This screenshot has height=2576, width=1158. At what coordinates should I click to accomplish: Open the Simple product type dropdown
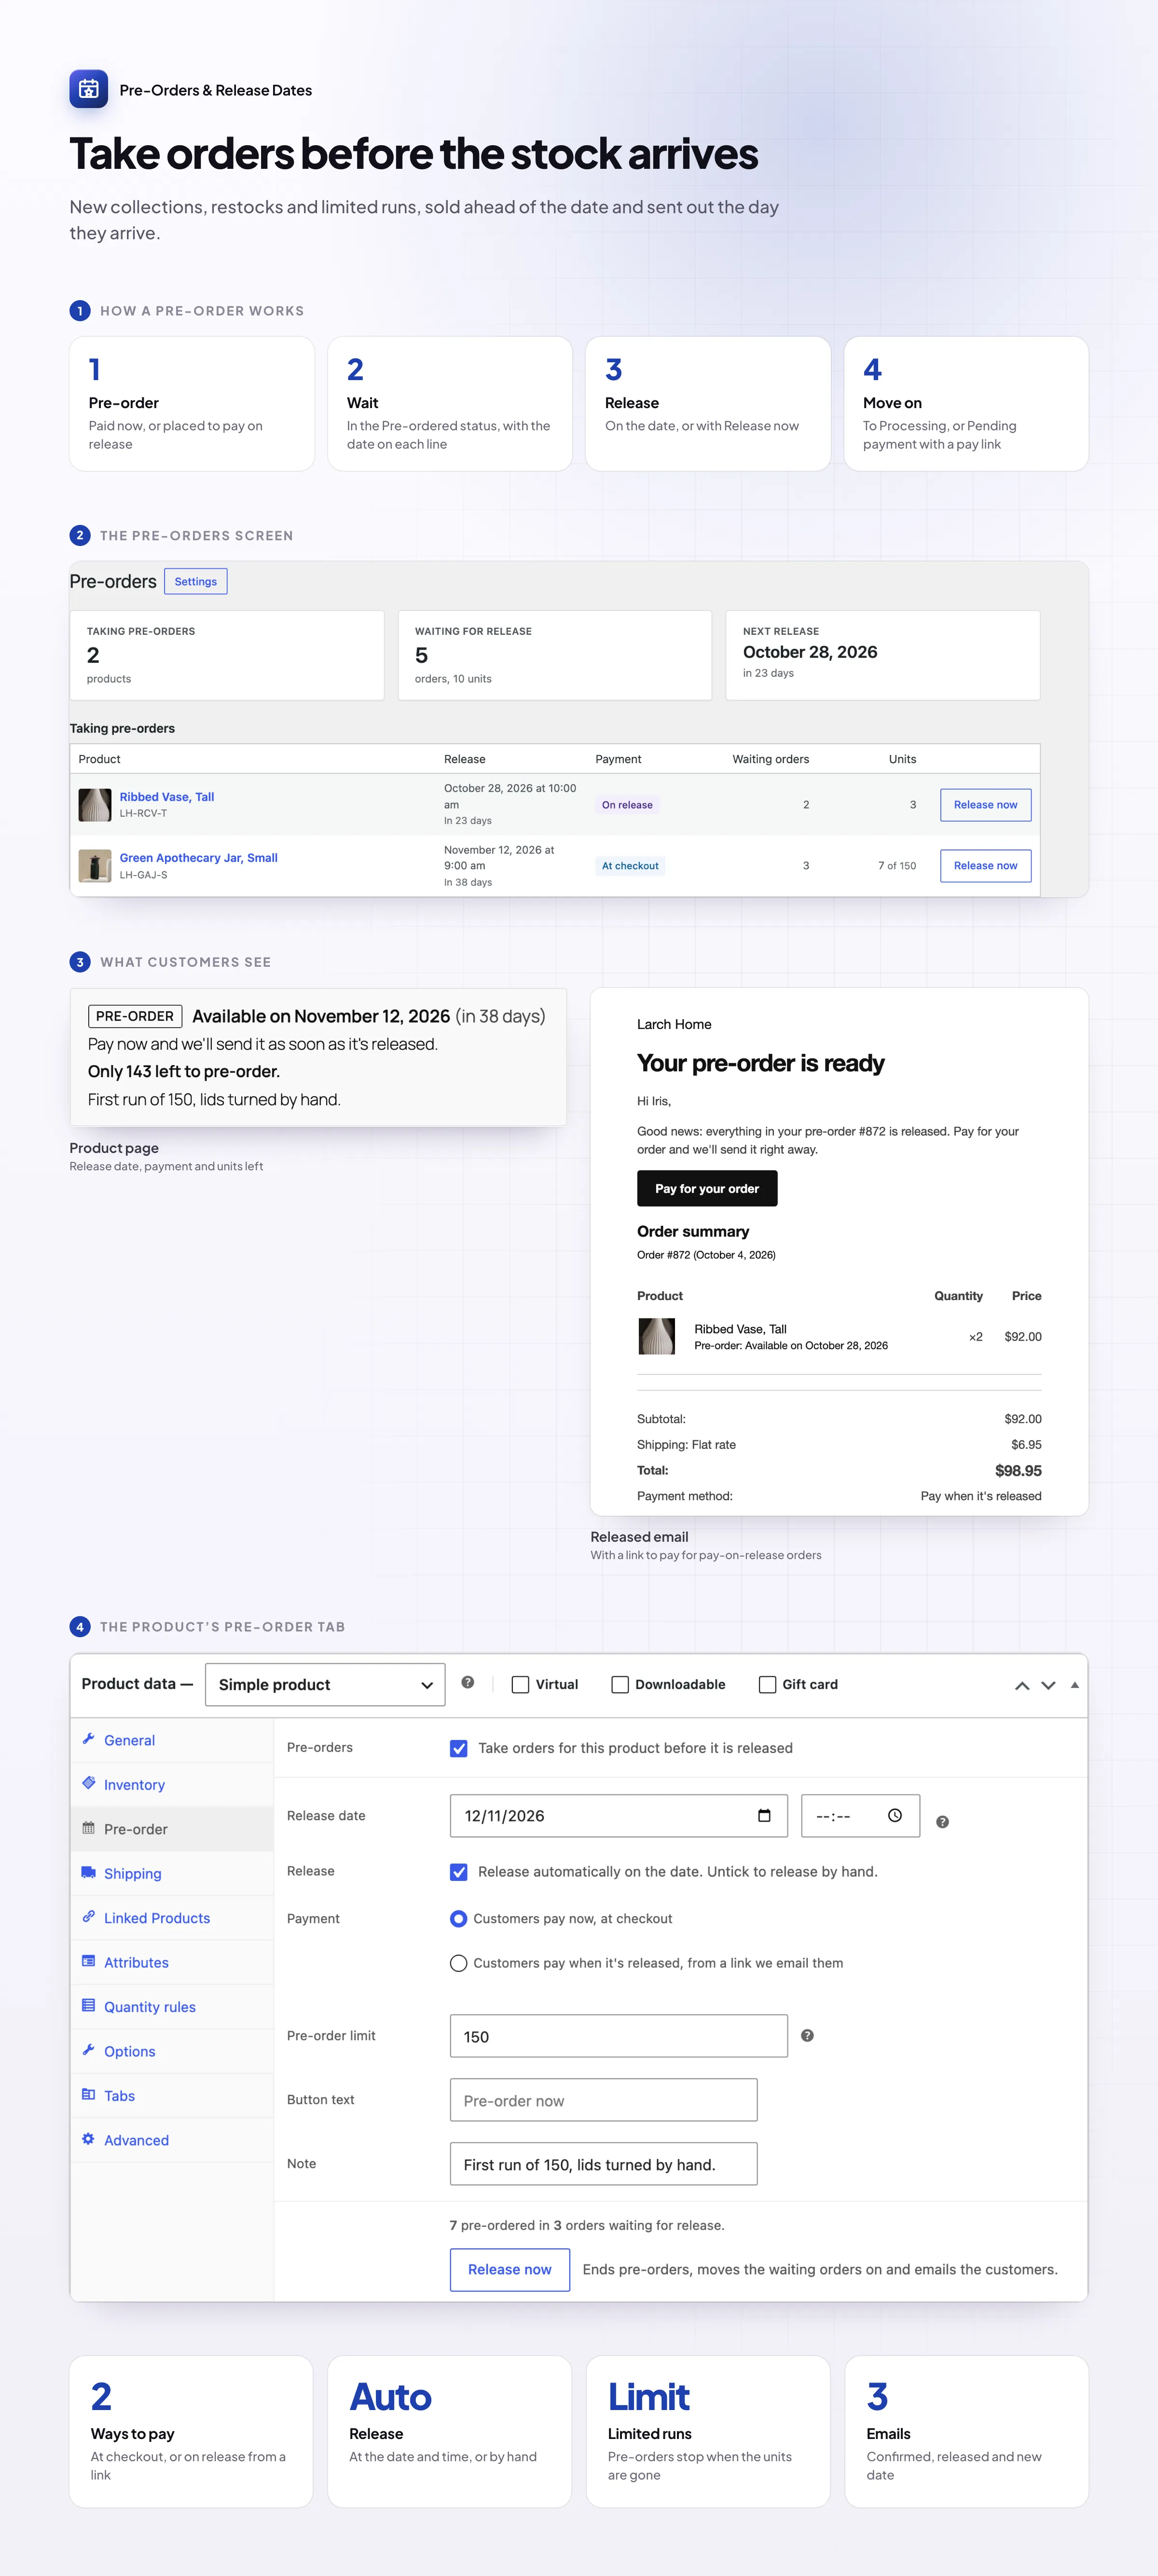(325, 1684)
